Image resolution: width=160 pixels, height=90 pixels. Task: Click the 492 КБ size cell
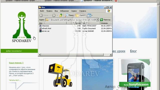tap(78, 31)
